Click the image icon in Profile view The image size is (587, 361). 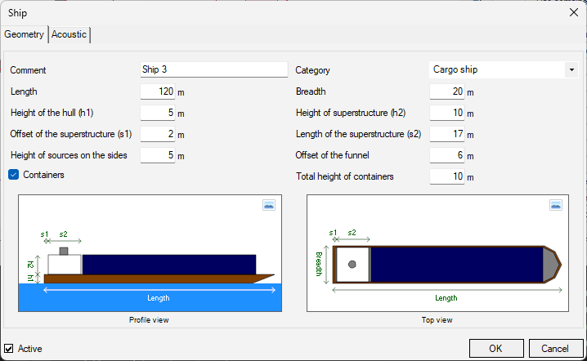click(269, 205)
